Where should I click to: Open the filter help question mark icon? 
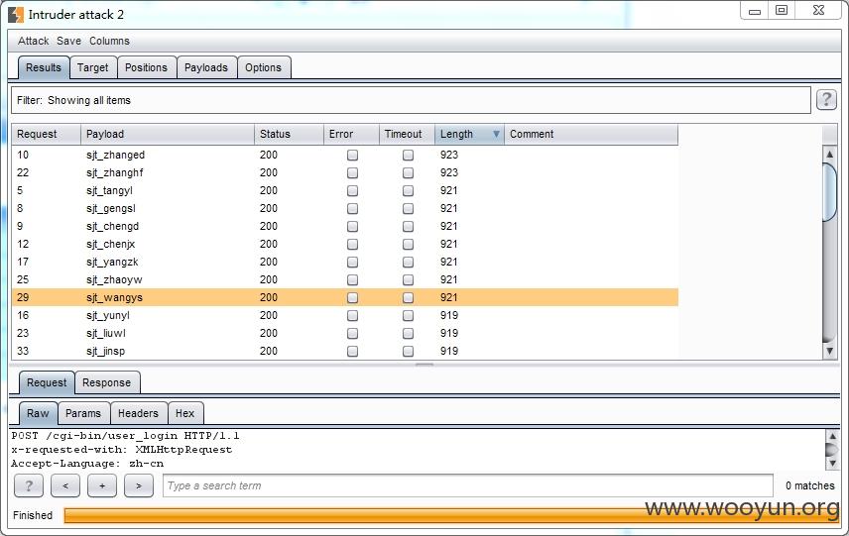pyautogui.click(x=826, y=99)
